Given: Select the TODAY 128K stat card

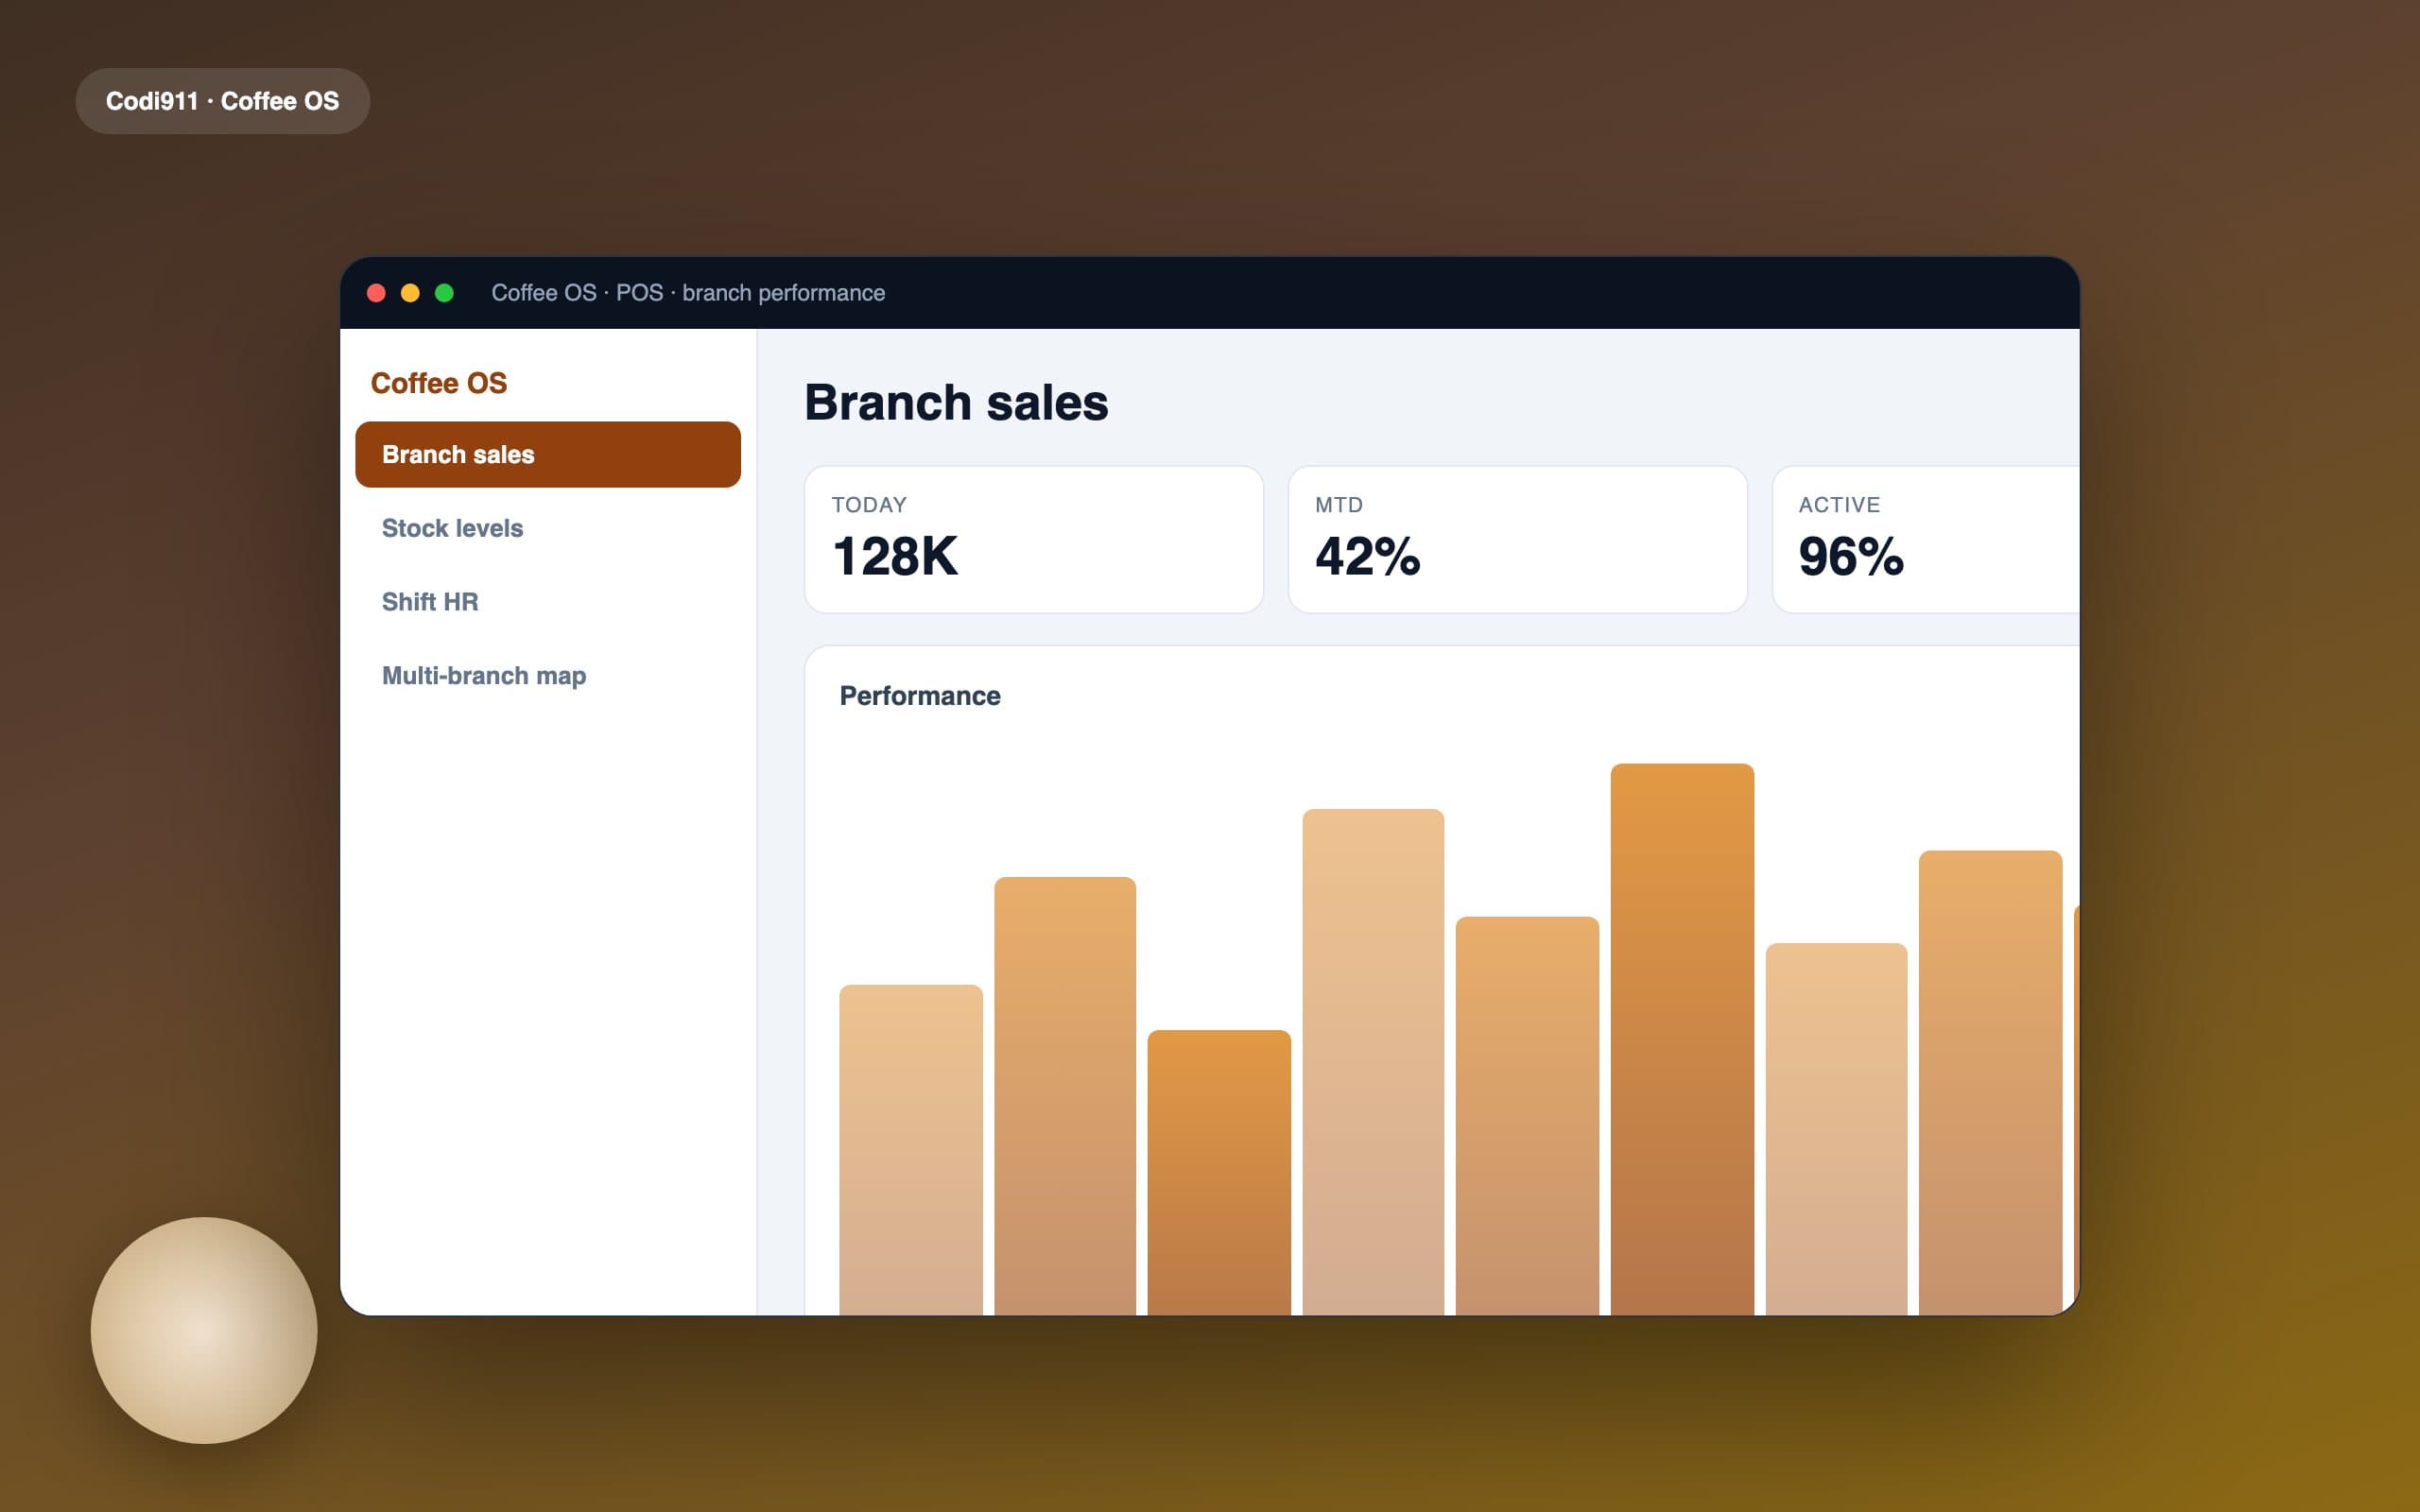Looking at the screenshot, I should point(1034,539).
